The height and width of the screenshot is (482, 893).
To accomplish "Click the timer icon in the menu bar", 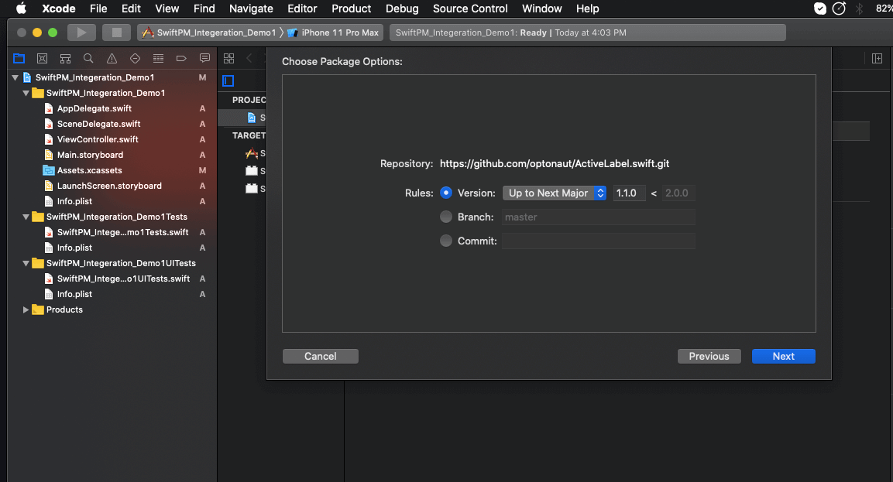I will tap(839, 9).
